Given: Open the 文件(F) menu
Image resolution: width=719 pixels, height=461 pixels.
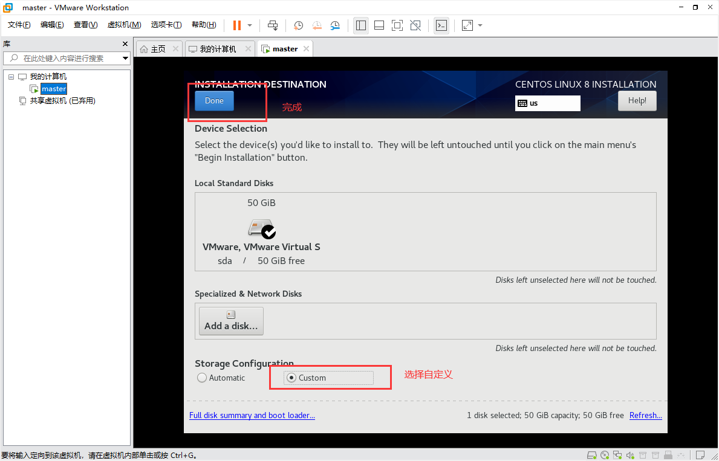Looking at the screenshot, I should coord(19,25).
